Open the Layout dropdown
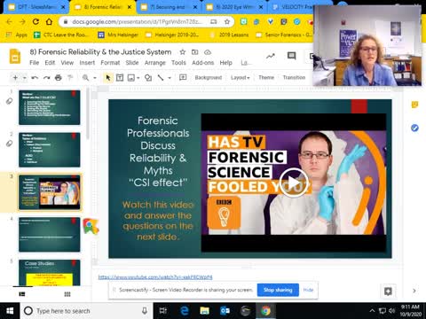Image resolution: width=426 pixels, height=319 pixels. pyautogui.click(x=241, y=78)
